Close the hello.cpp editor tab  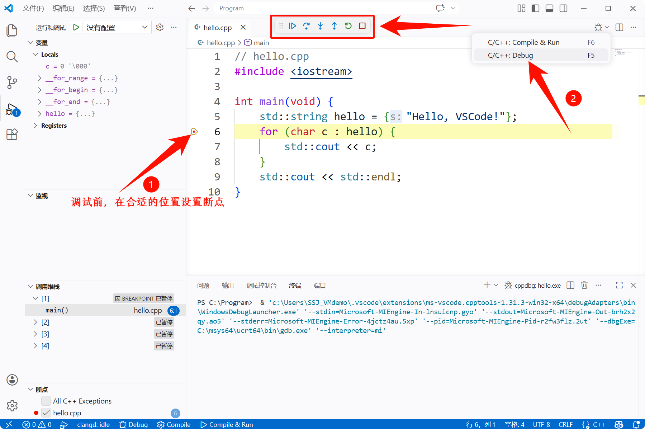(243, 27)
